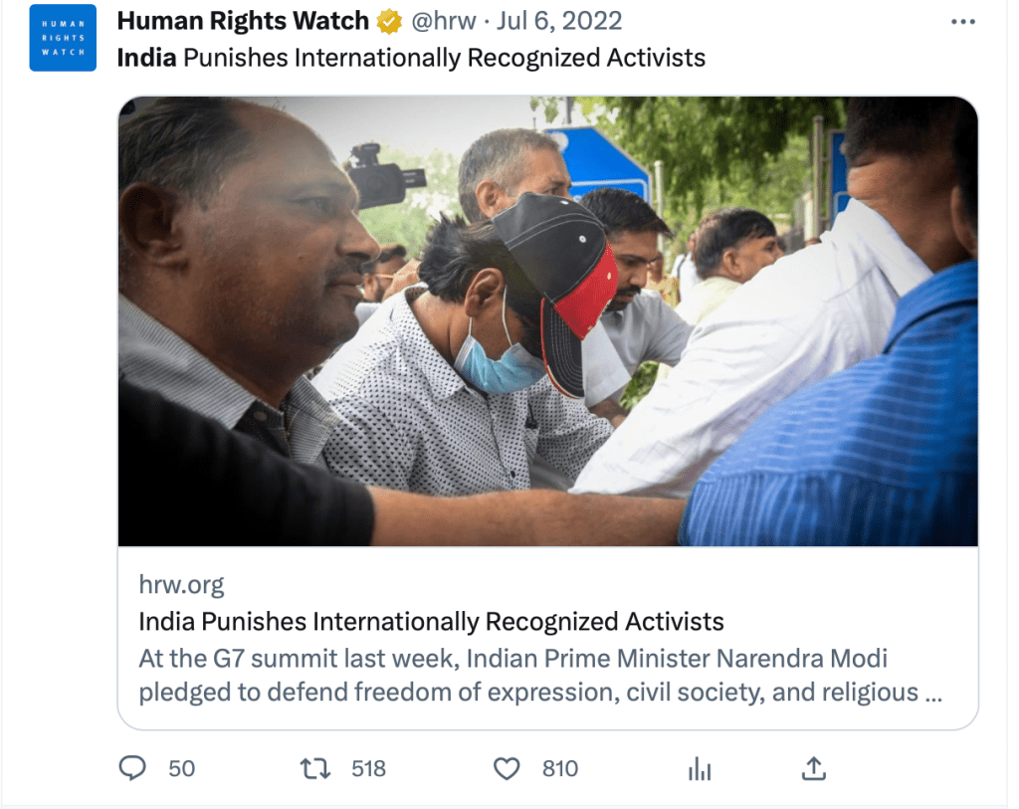Click the tweet text Punishes Internationally Recognized Activists
1019x809 pixels.
[445, 57]
